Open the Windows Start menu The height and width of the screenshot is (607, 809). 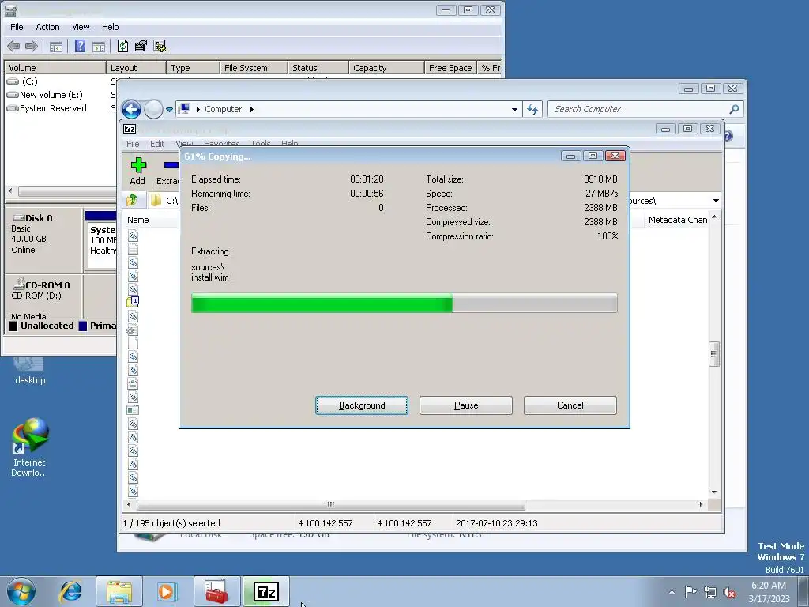click(x=21, y=591)
